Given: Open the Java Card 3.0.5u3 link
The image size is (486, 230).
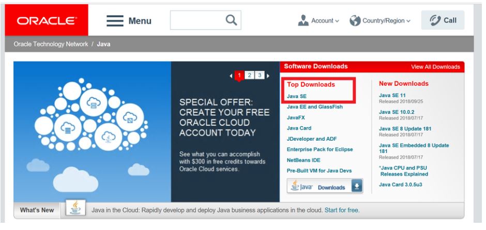Looking at the screenshot, I should (x=400, y=185).
